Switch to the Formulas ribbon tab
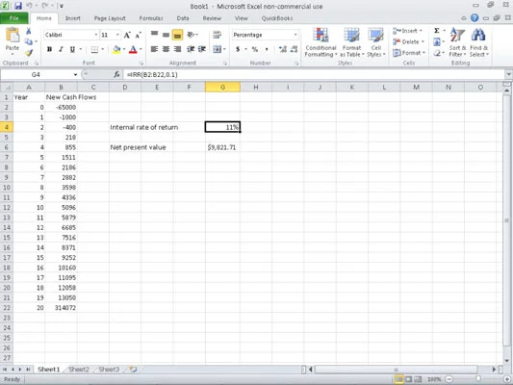Screen dimensions: 513x385 [x=151, y=18]
